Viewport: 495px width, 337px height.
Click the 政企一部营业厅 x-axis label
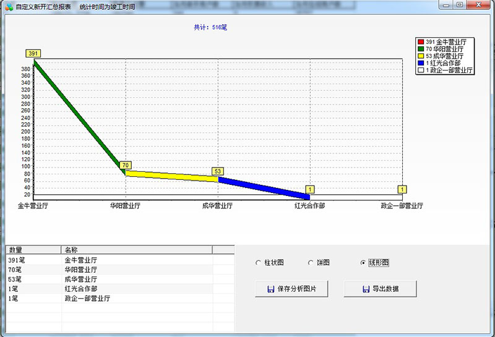pos(402,206)
